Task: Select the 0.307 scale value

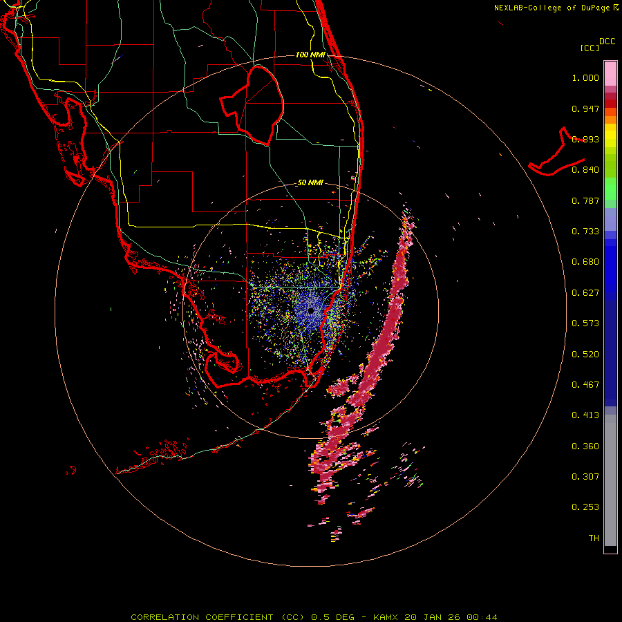Action: tap(585, 477)
